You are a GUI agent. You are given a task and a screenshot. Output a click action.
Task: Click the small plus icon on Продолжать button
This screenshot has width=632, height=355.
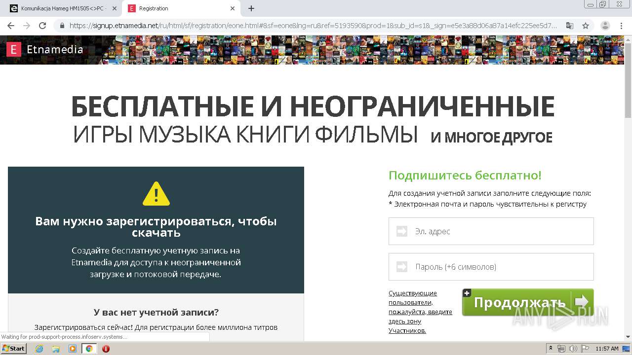pyautogui.click(x=467, y=293)
